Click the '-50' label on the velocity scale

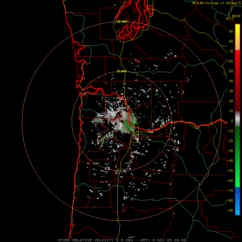(230, 171)
